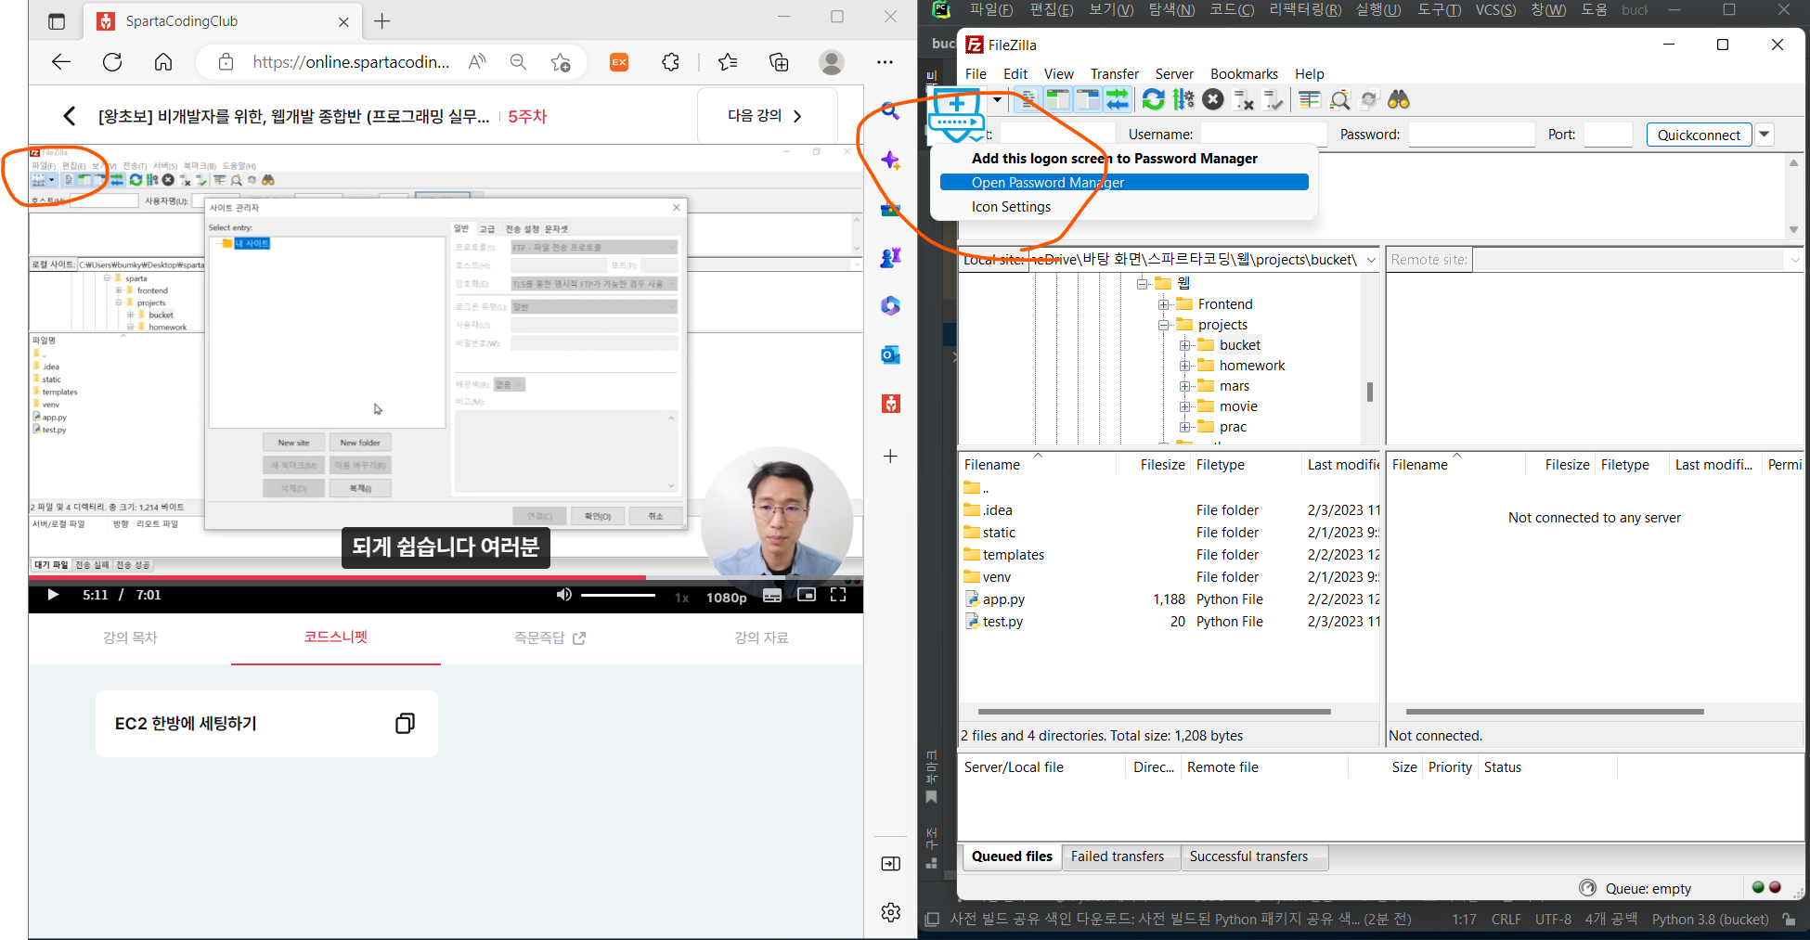The height and width of the screenshot is (940, 1810).
Task: Focus the Port input field
Action: [x=1608, y=135]
